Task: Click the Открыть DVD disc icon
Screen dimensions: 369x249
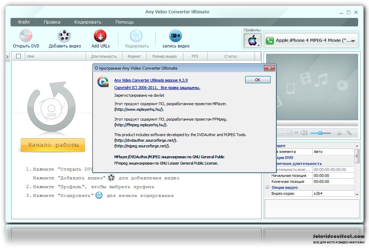Action: [x=26, y=36]
